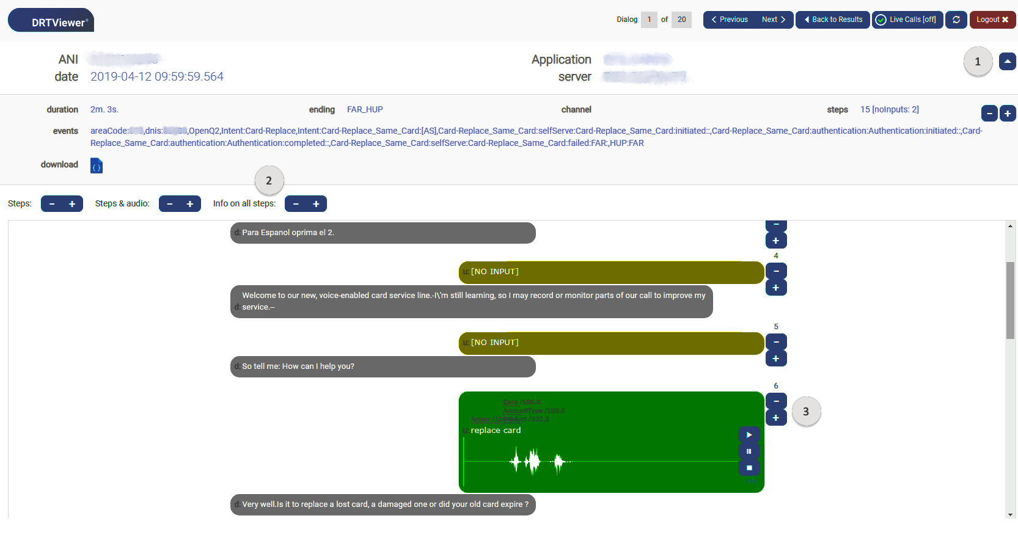1018x546 pixels.
Task: Collapse the dialog header with up-arrow icon
Action: coord(1007,62)
